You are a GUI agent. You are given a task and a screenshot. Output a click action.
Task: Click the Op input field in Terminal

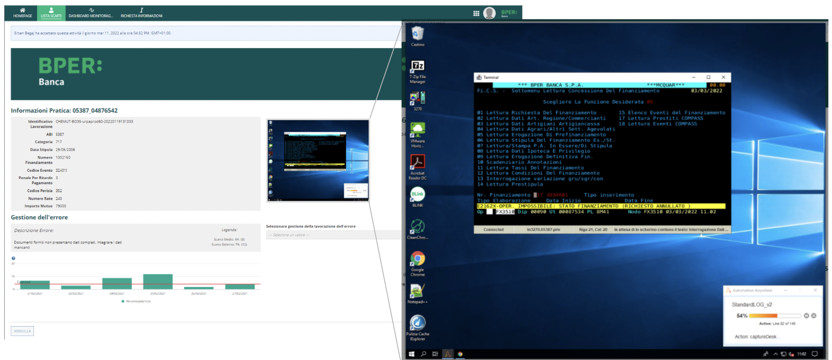tap(489, 212)
